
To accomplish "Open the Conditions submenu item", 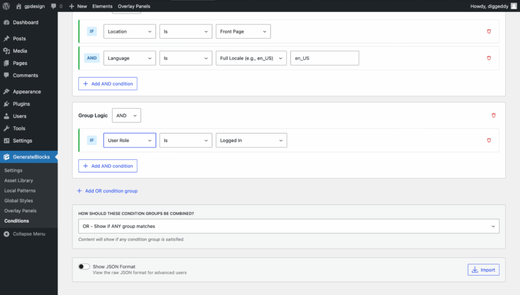I will point(17,221).
